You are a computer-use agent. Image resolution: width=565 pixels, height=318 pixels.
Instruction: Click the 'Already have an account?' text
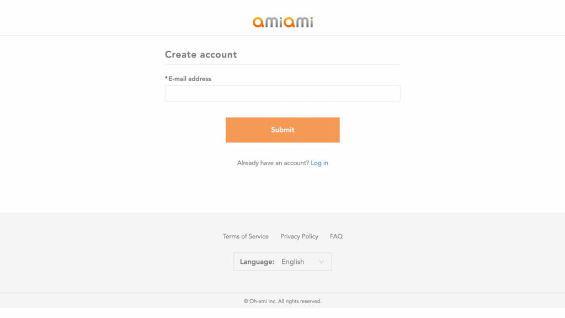273,163
